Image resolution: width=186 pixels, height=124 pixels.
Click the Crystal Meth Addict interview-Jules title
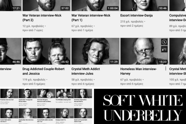(86, 71)
